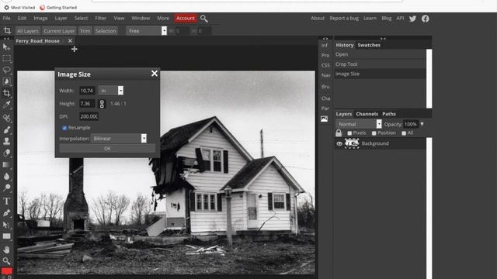Open the units dropdown set to in

coord(110,91)
